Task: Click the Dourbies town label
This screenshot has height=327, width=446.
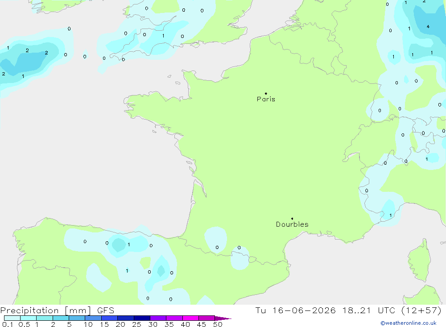Action: click(x=292, y=224)
